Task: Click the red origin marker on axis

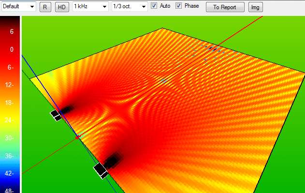Action: tap(77, 137)
